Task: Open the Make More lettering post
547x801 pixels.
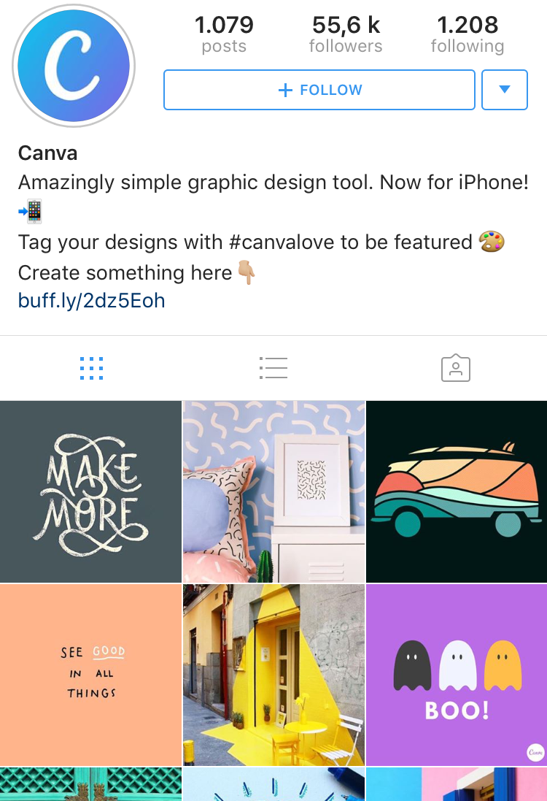Action: tap(91, 491)
